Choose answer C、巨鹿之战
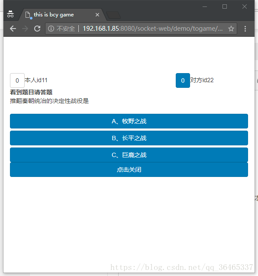The image size is (258, 276). pos(129,155)
